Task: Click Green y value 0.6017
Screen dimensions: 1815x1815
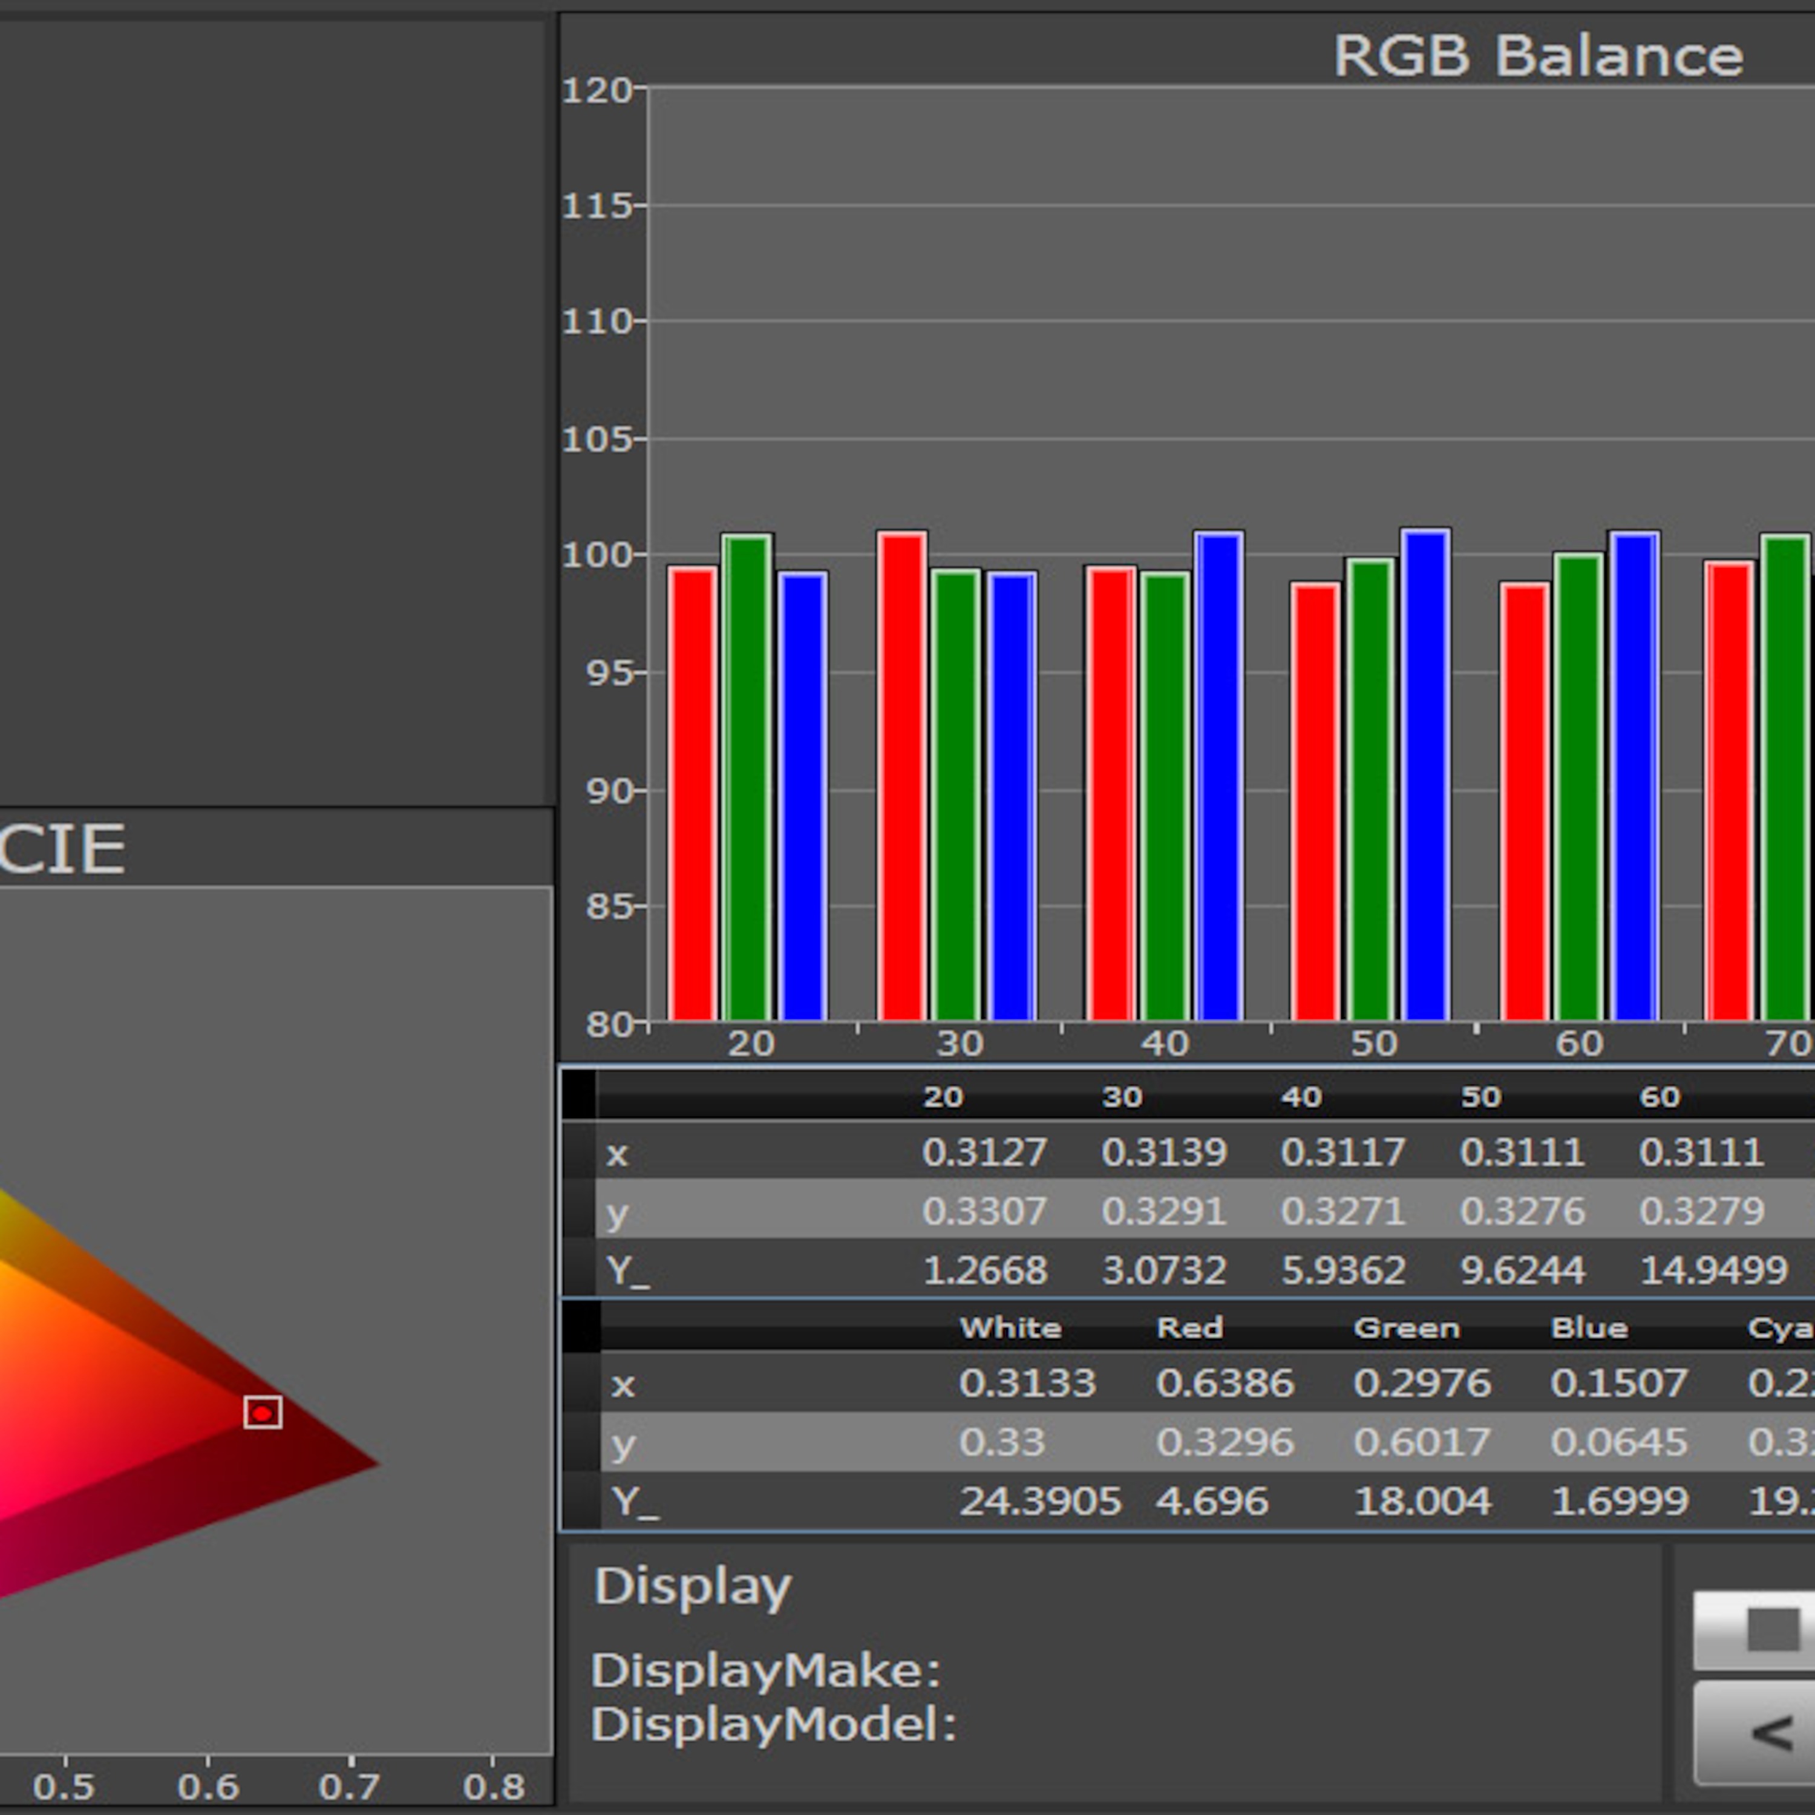Action: click(x=1422, y=1442)
